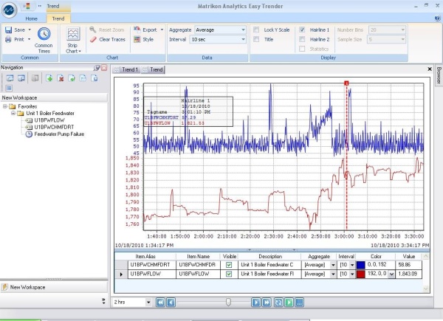Click the ellipsis time-range options button

[300, 303]
